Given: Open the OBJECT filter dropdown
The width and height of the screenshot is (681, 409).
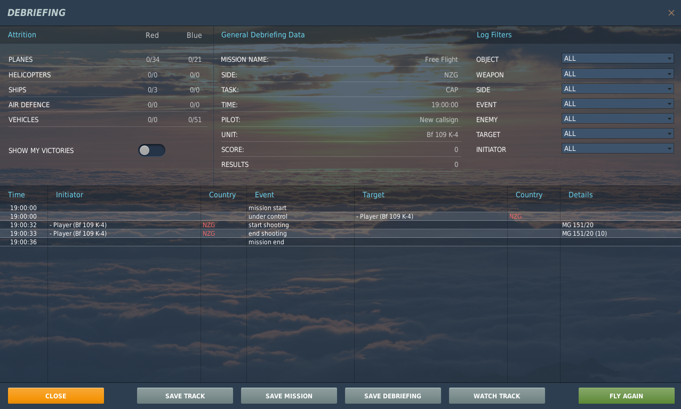Looking at the screenshot, I should [617, 59].
